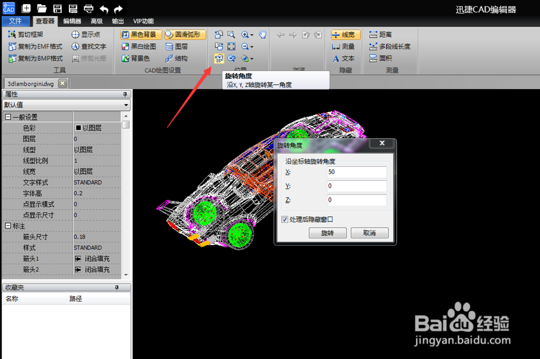Click the 色彩 value 以图层 swatch
The height and width of the screenshot is (359, 540).
(89, 128)
